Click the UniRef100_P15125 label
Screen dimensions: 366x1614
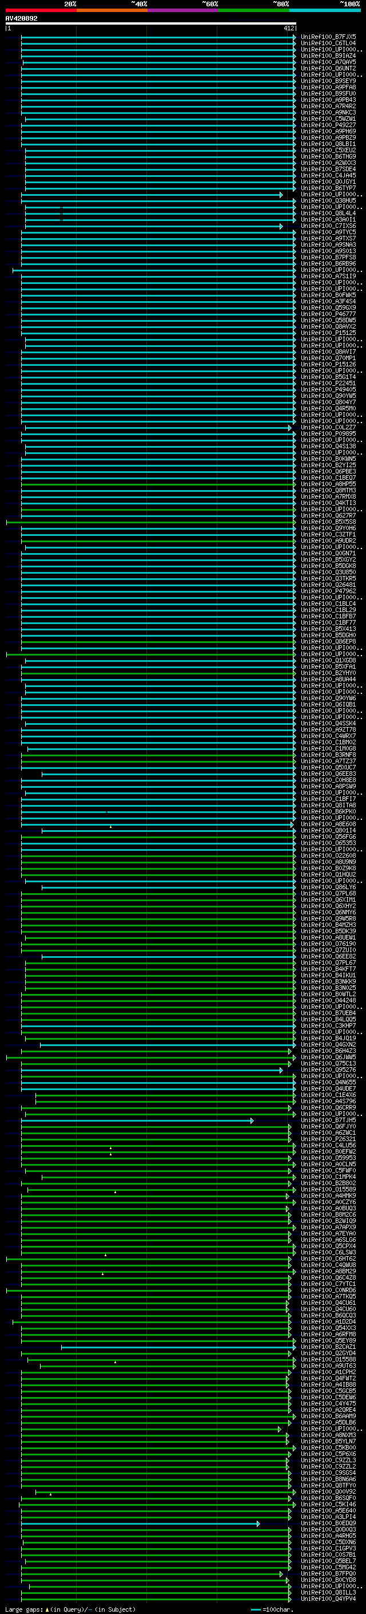pos(328,333)
